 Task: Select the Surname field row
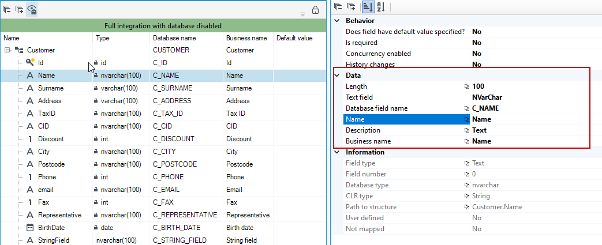tap(163, 88)
